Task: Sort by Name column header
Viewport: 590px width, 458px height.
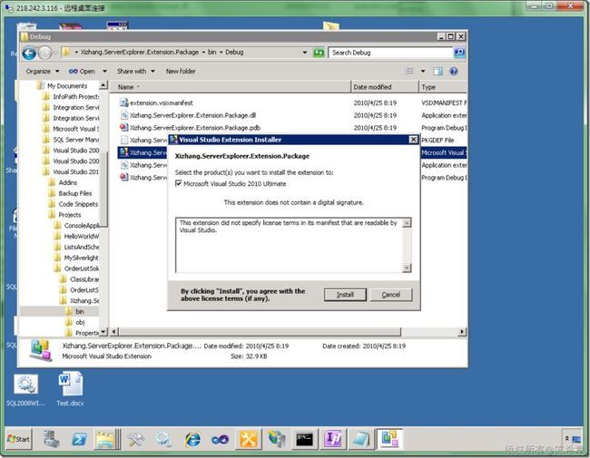Action: coord(231,87)
